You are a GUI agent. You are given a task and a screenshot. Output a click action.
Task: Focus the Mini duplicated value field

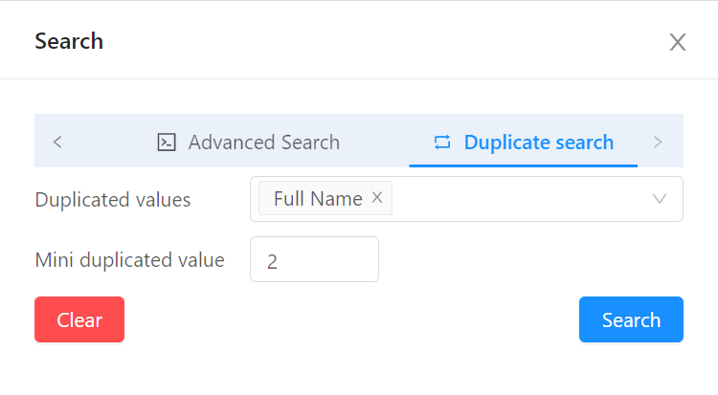[314, 259]
